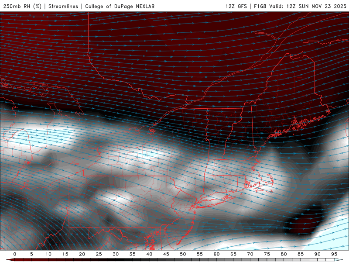Select the colorbar label "65"
Screen dimensions: 349x262
pyautogui.click(x=233, y=254)
